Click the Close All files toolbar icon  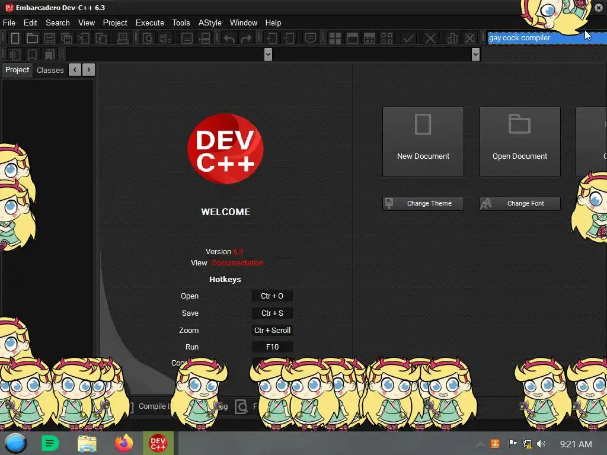(x=101, y=39)
